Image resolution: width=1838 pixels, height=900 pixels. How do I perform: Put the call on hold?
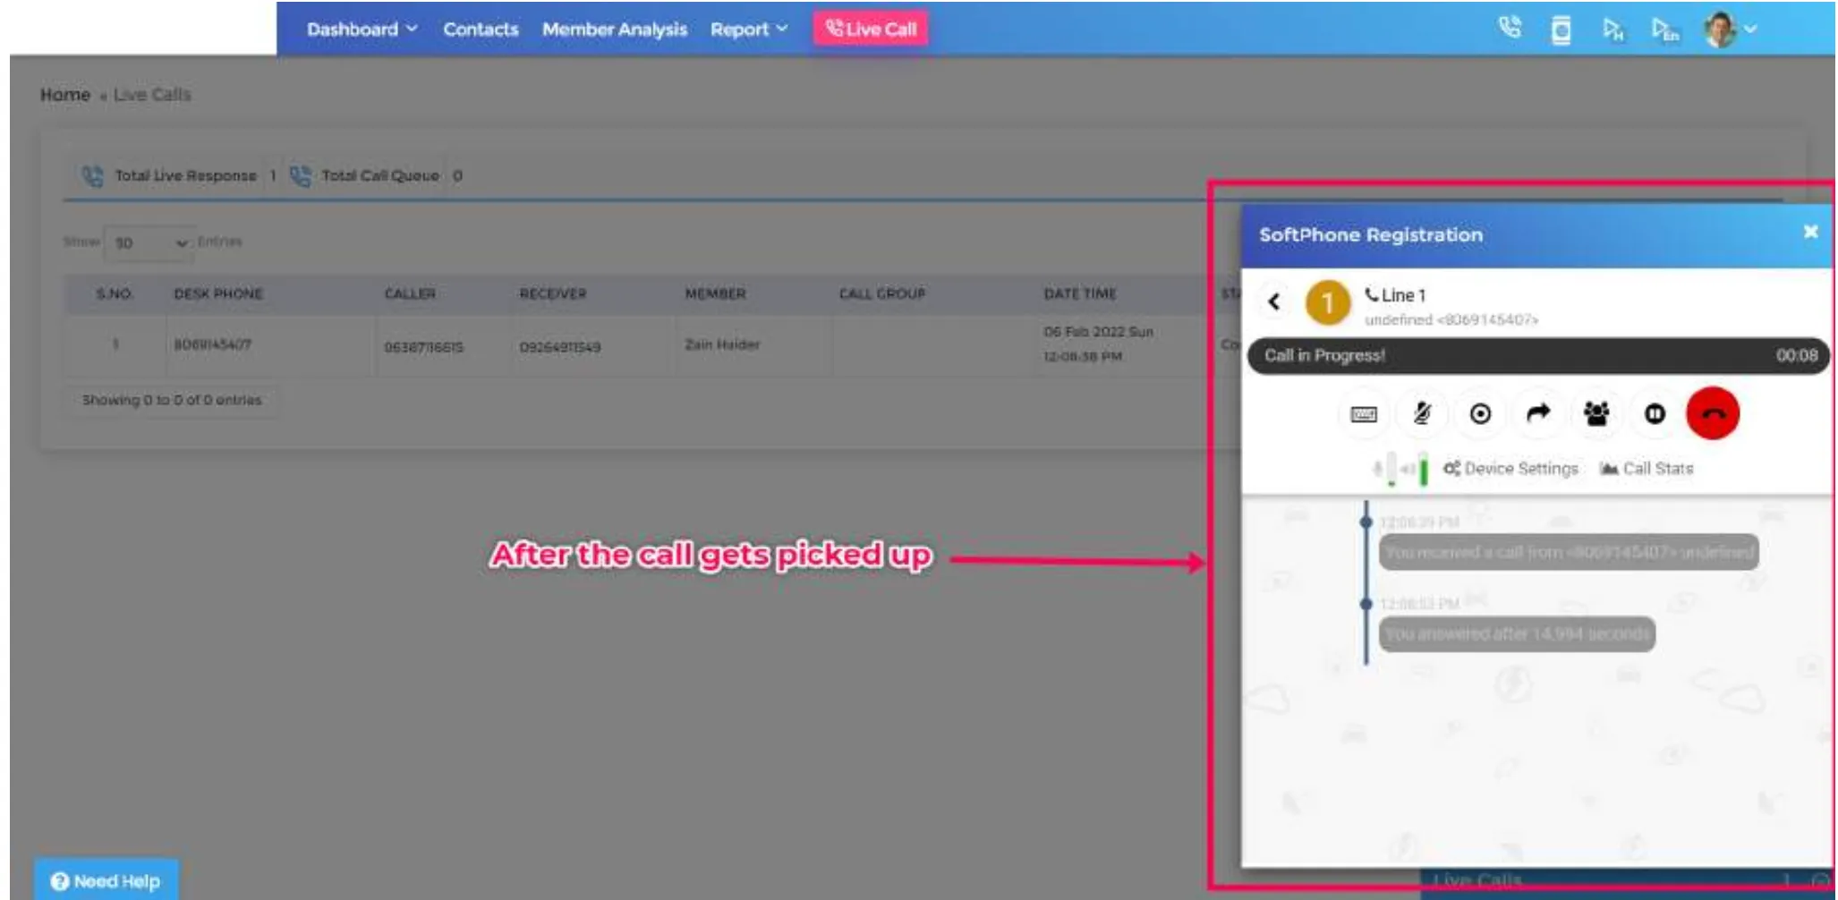[1655, 414]
